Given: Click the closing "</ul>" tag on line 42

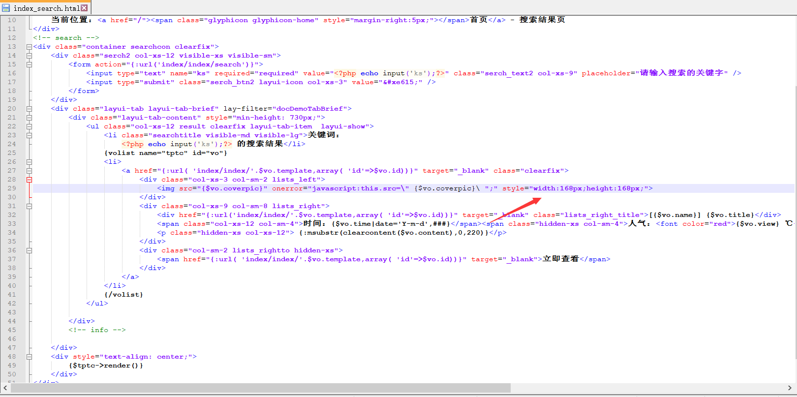Looking at the screenshot, I should (97, 304).
